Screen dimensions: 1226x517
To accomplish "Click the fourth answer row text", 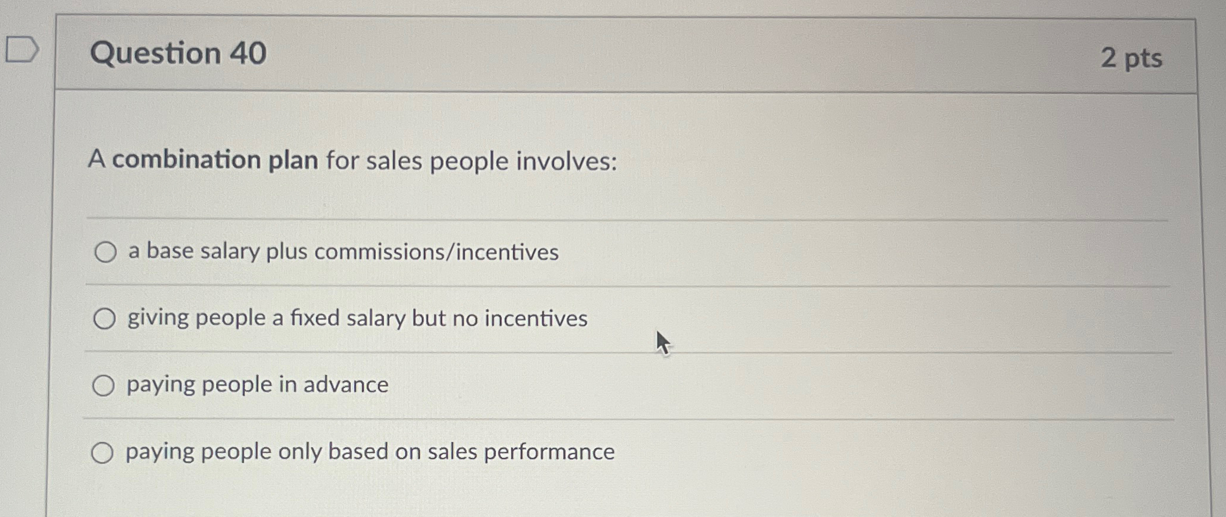I will 368,453.
